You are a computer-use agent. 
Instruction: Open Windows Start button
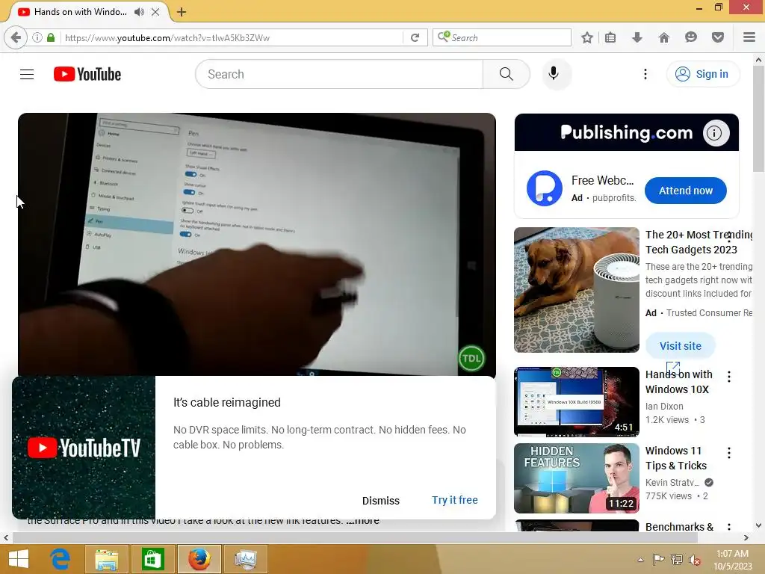(19, 559)
